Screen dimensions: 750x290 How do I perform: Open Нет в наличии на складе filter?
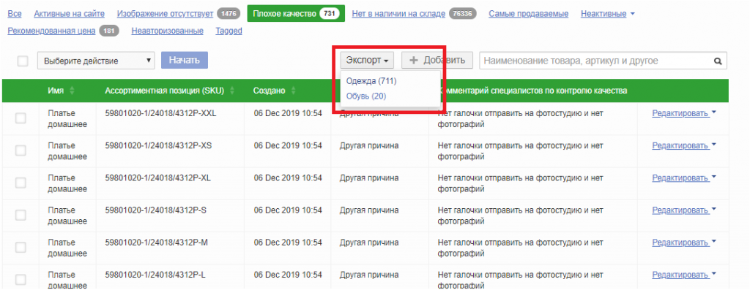pyautogui.click(x=398, y=14)
